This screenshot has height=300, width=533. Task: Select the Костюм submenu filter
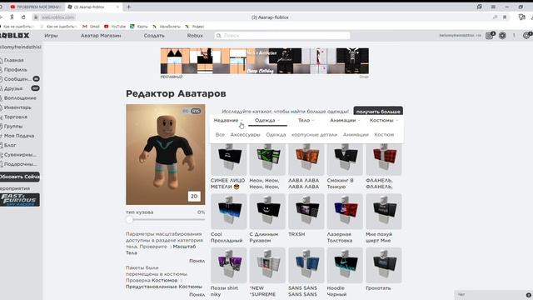pos(384,135)
